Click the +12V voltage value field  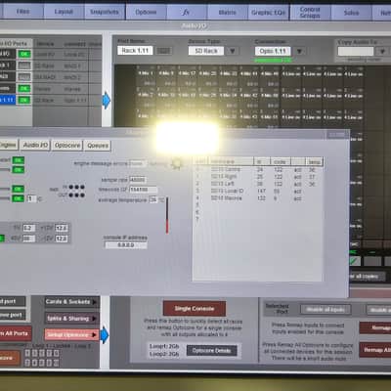coord(62,228)
